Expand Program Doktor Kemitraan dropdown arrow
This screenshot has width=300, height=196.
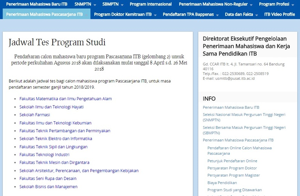coord(155,15)
